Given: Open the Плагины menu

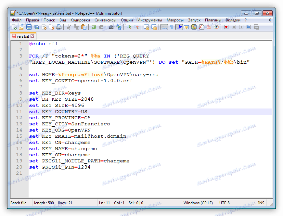Looking at the screenshot, I should [x=213, y=20].
